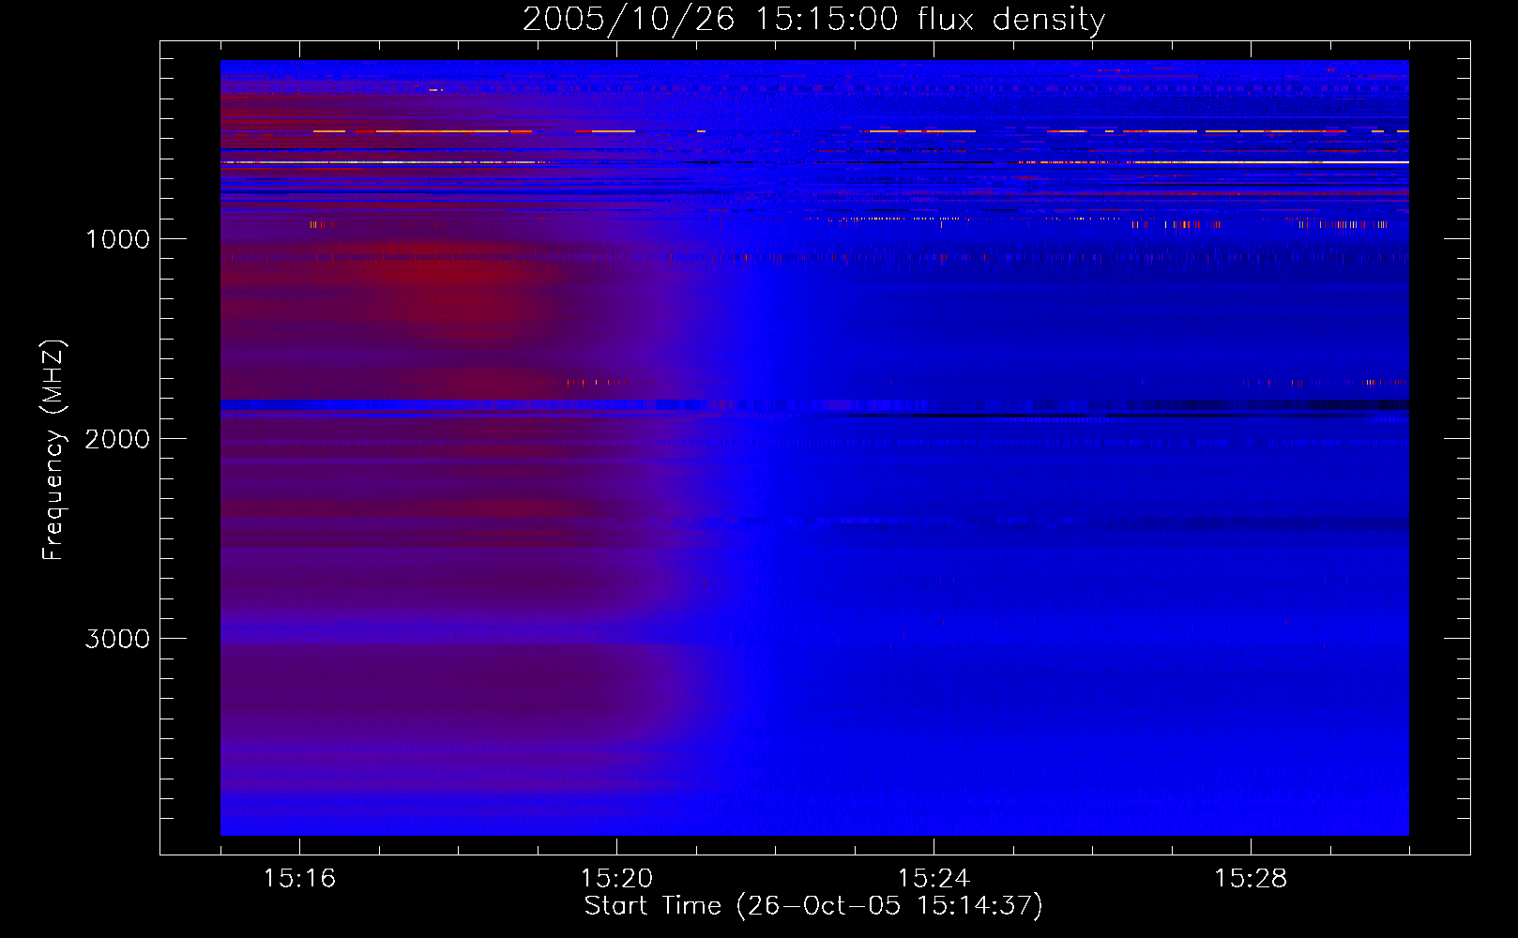
Task: Click the 15:24 time tick label
Action: point(934,879)
